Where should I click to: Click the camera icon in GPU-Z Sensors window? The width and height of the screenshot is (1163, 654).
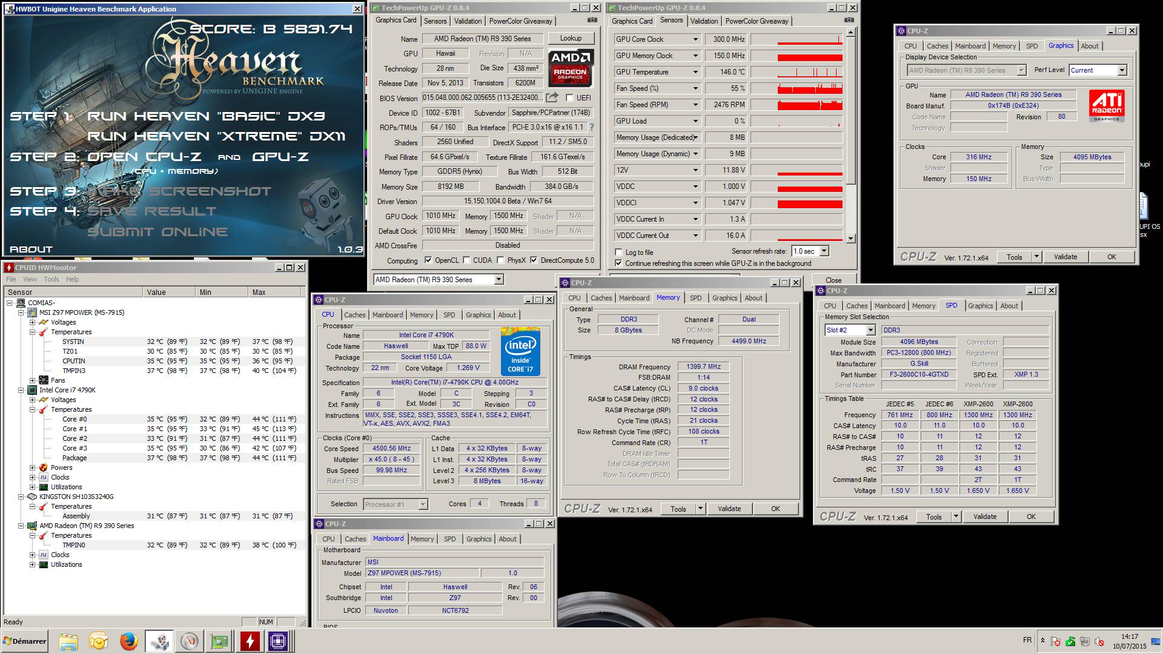[x=849, y=20]
